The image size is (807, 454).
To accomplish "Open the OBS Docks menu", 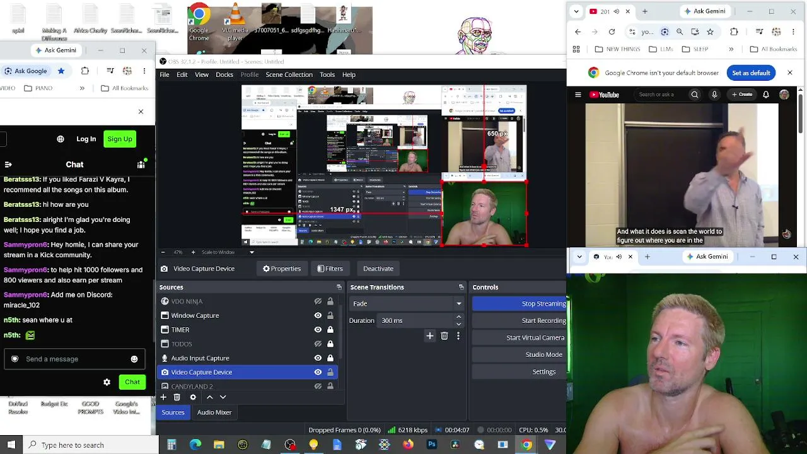I will pyautogui.click(x=224, y=74).
